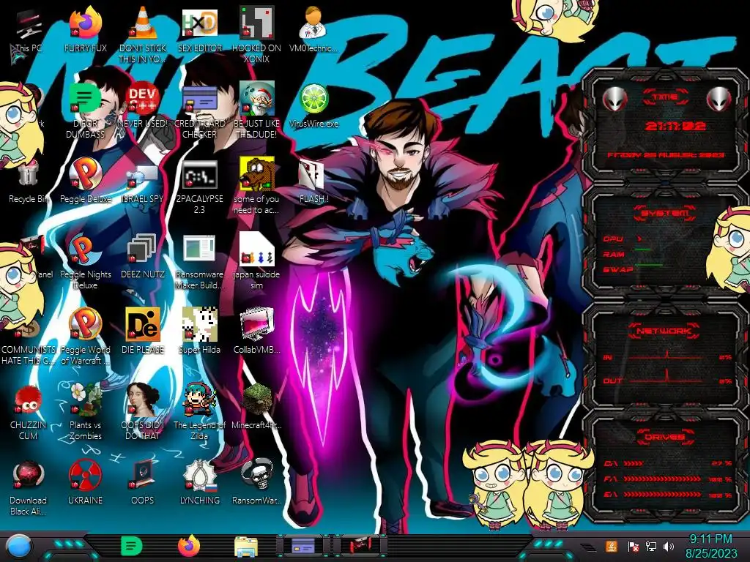The image size is (750, 562).
Task: Switch to the red gadget taskbar window
Action: pos(360,546)
